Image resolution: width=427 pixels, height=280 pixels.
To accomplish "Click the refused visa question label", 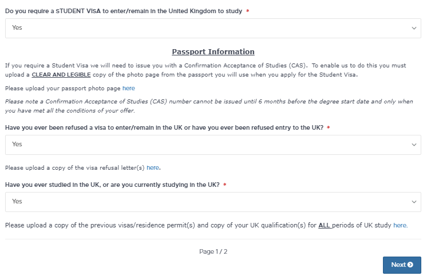I will (x=164, y=127).
